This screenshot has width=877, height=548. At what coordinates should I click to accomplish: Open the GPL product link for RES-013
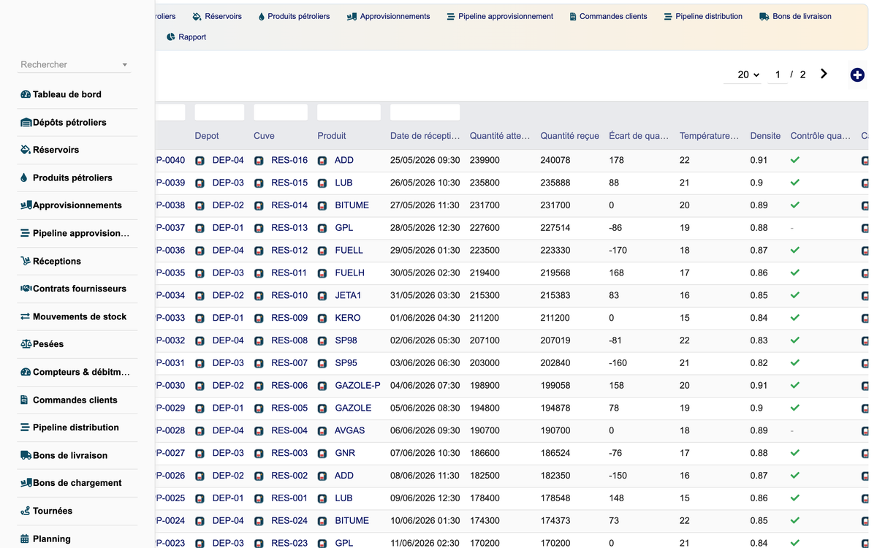pyautogui.click(x=343, y=228)
